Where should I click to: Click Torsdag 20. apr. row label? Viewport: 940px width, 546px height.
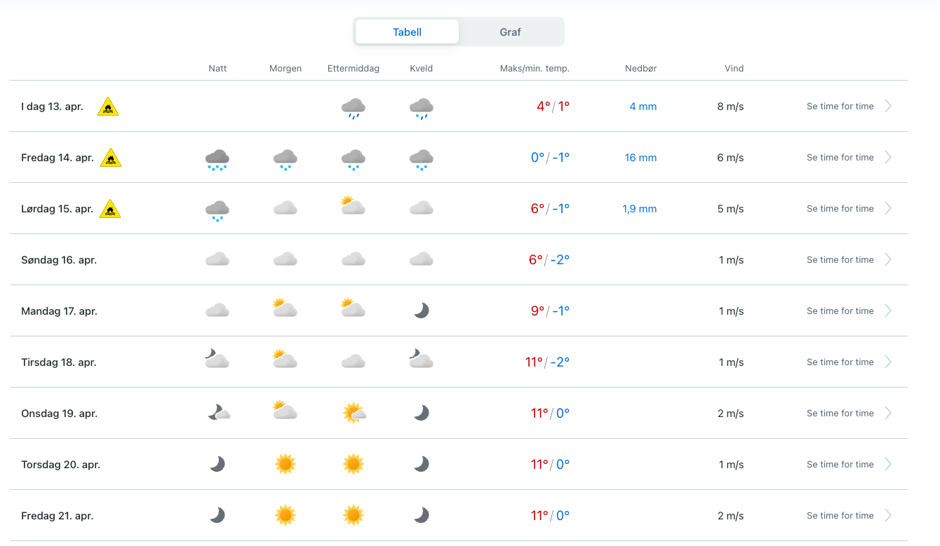pos(60,464)
